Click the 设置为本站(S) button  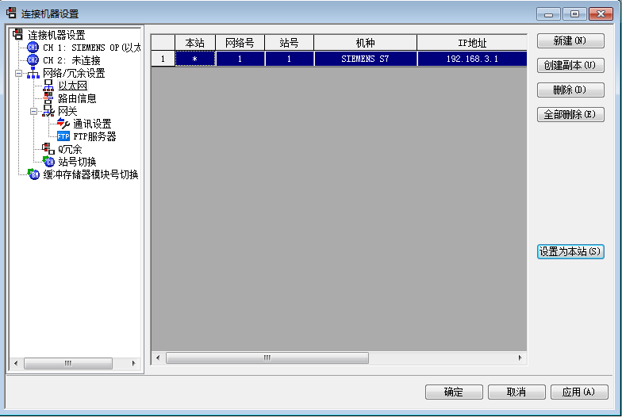570,252
